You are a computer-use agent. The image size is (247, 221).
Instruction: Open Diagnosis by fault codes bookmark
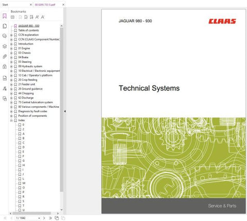(32, 111)
